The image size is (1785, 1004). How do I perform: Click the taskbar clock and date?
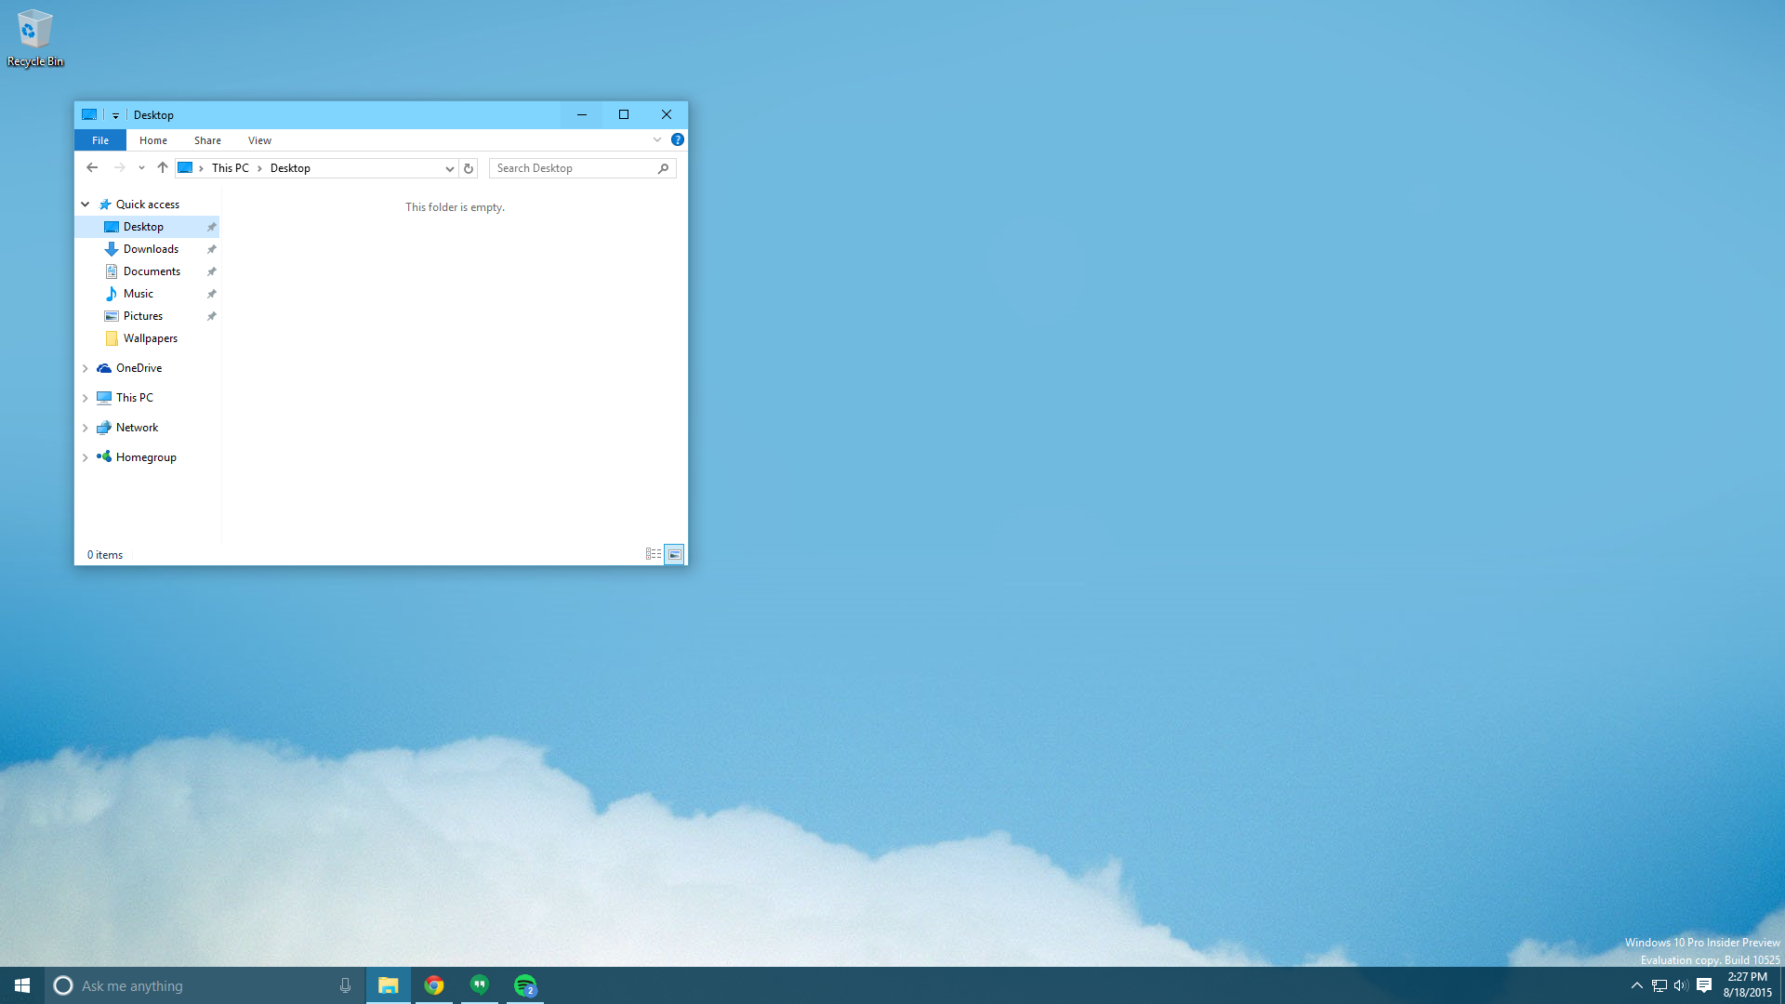(1748, 985)
